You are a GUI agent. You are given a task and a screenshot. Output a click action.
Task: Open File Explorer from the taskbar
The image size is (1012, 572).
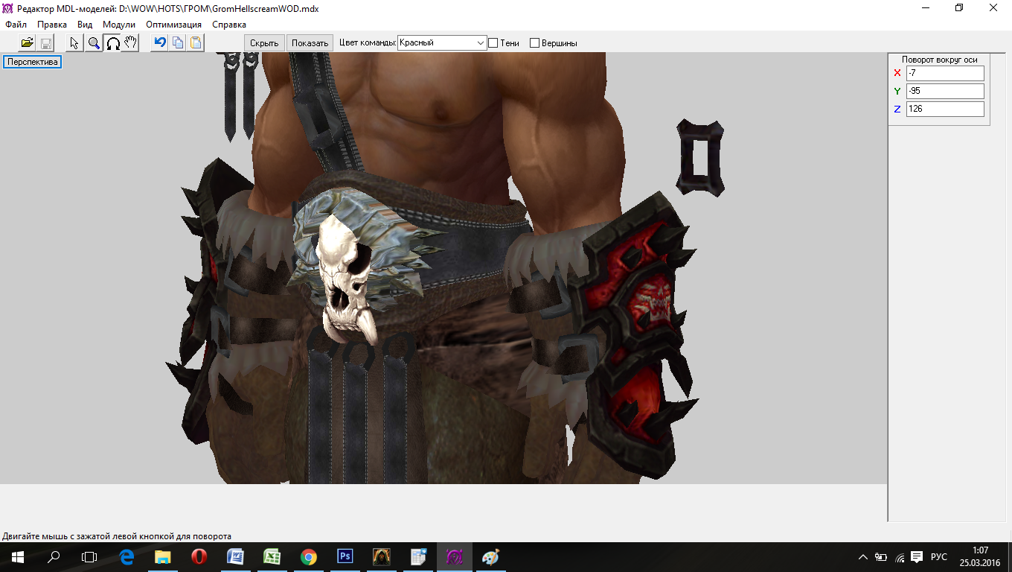[x=163, y=557]
